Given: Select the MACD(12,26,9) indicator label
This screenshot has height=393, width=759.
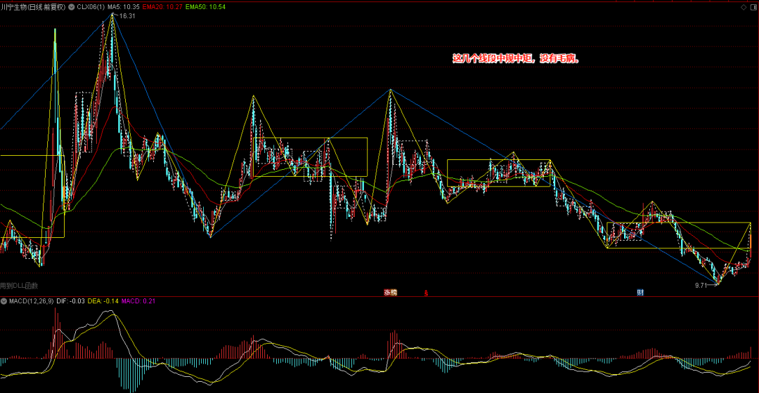Looking at the screenshot, I should point(32,301).
